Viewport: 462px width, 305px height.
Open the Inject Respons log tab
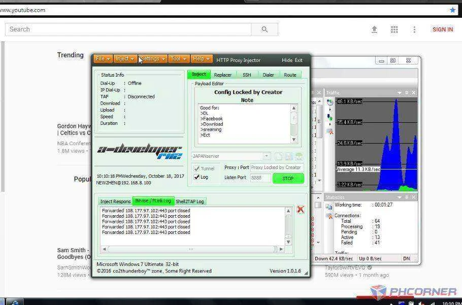[x=115, y=201]
